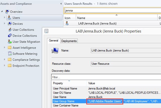Click the Device Collections icon
161x108 pixels.
pos(10,36)
